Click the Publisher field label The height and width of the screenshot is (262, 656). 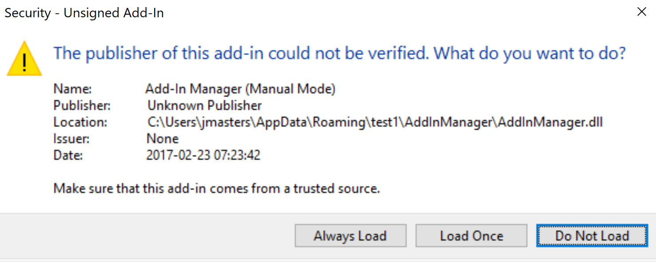(82, 105)
